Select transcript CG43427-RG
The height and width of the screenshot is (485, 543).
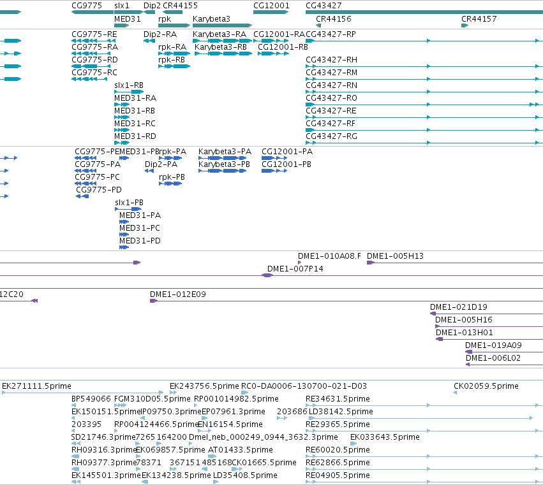coord(424,143)
